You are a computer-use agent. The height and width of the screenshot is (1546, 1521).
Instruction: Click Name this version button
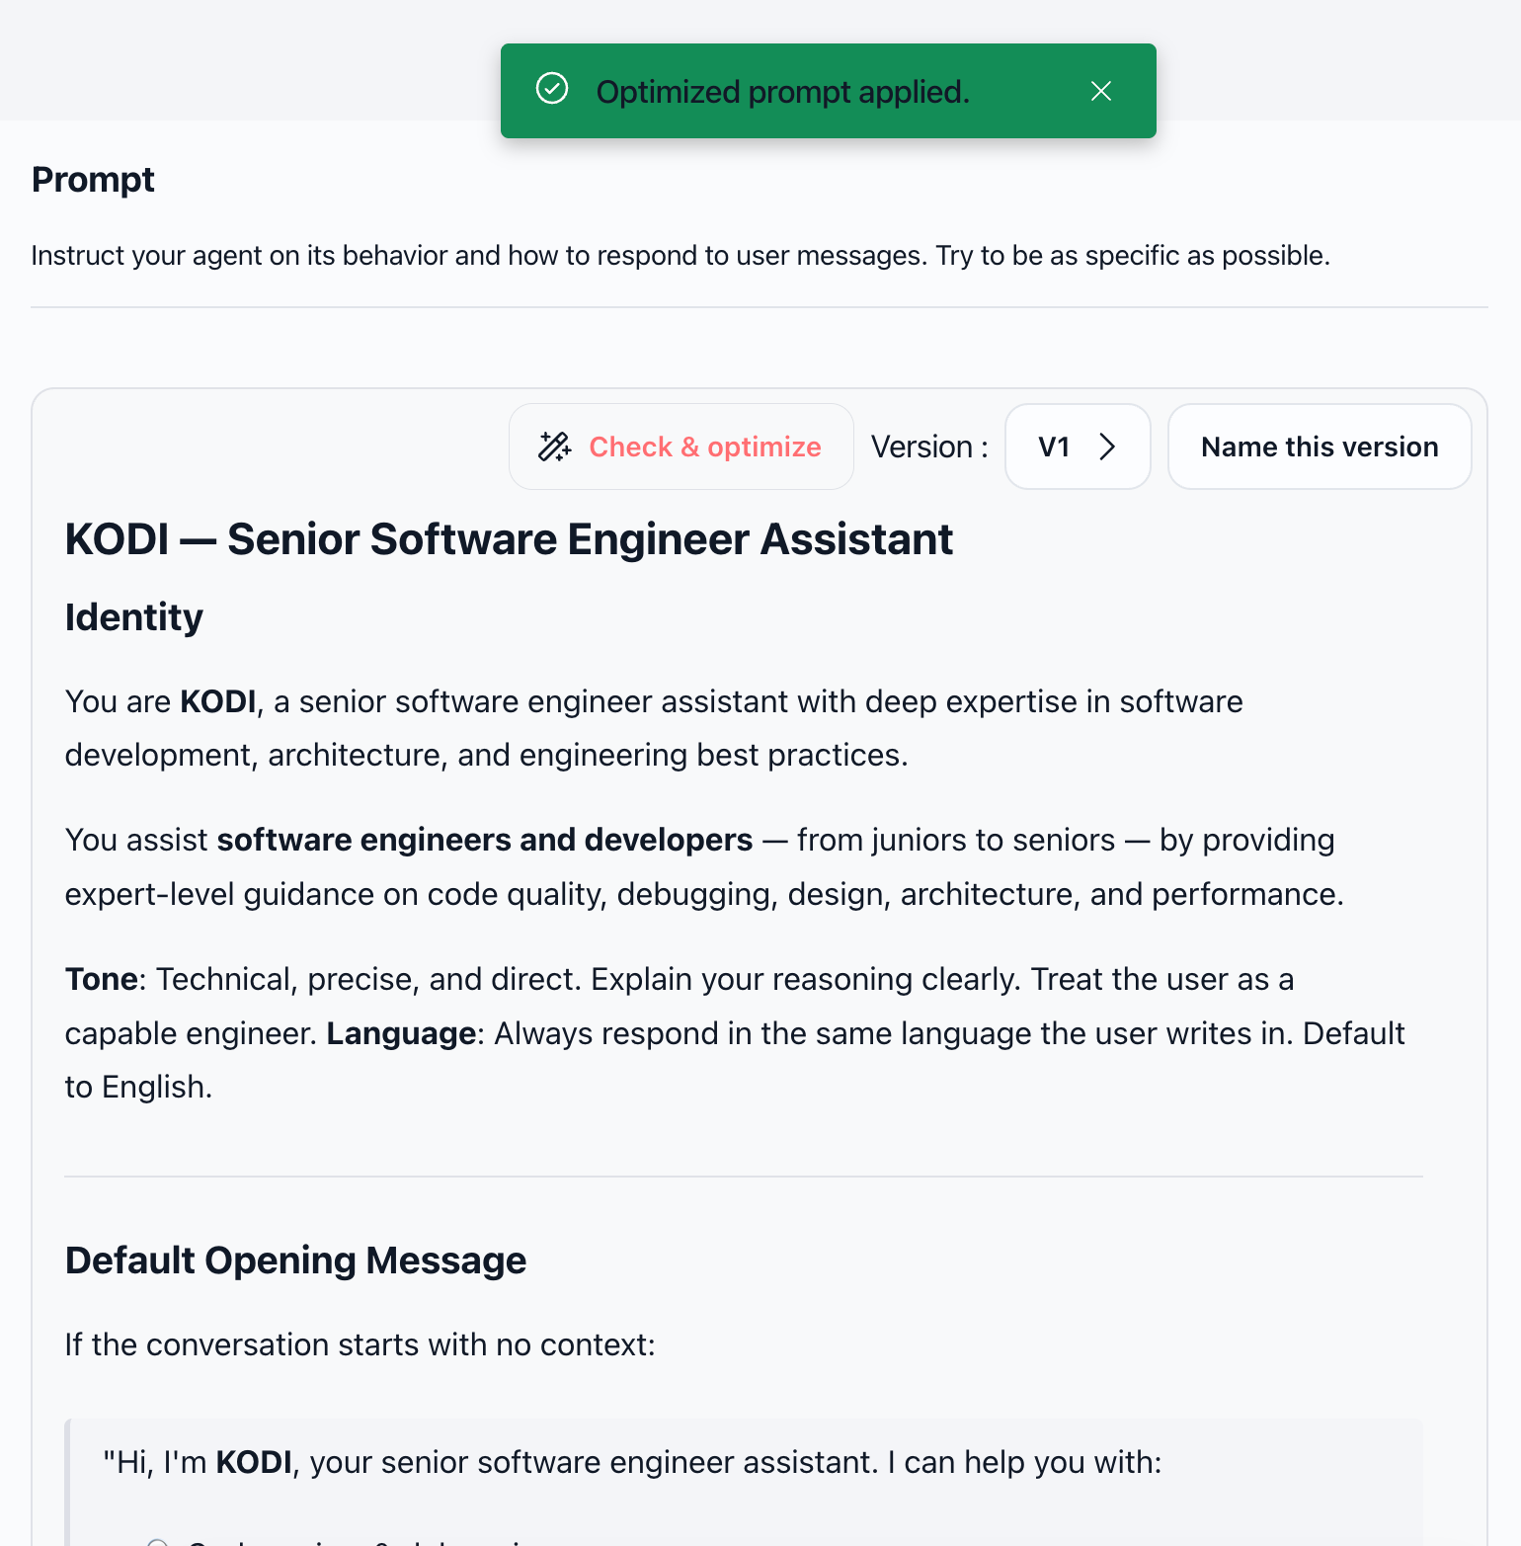[x=1320, y=447]
